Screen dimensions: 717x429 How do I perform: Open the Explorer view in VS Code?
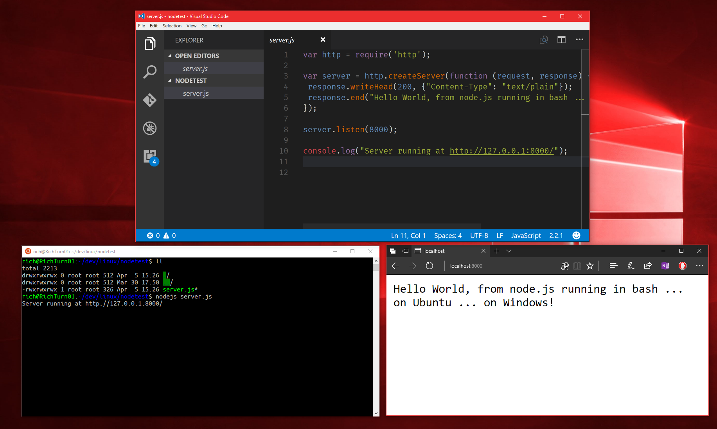(150, 44)
